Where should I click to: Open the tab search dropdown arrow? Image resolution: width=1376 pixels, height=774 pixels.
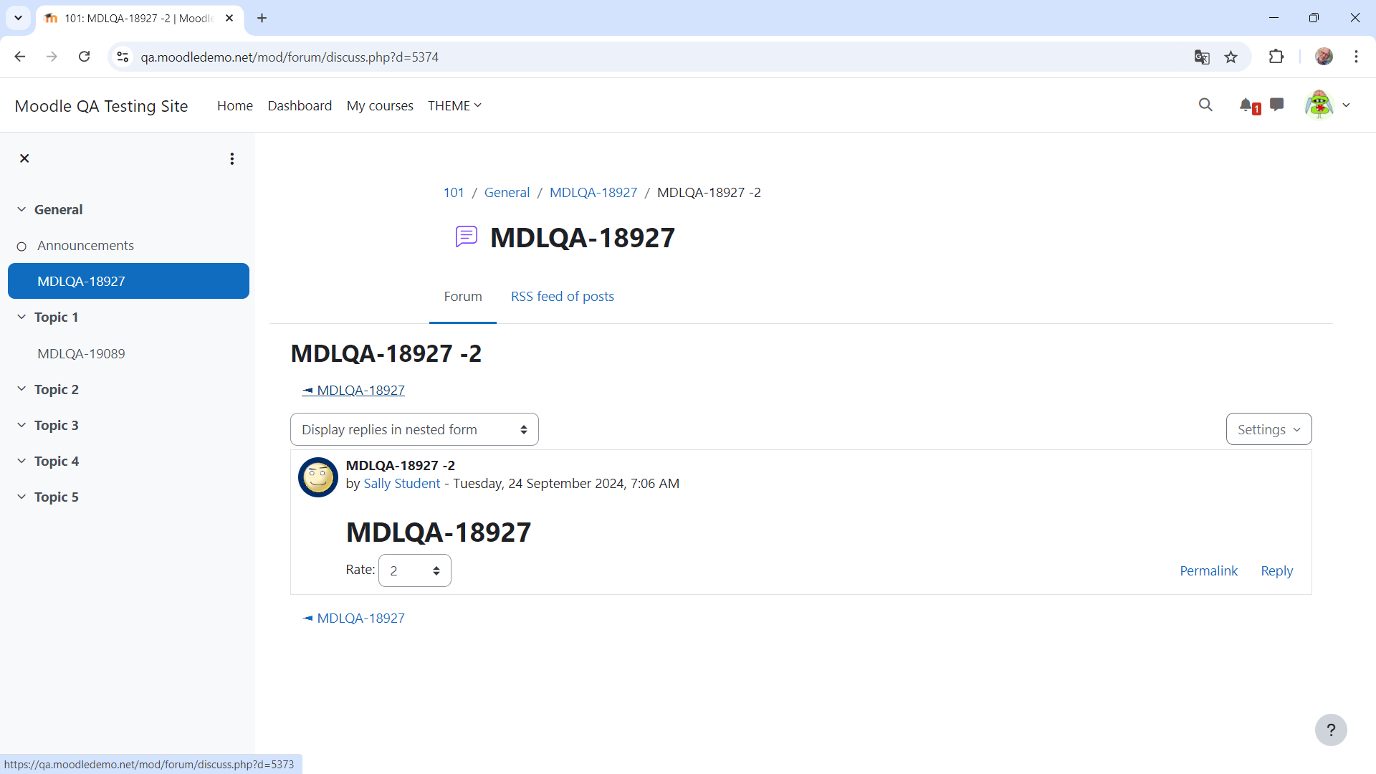18,18
